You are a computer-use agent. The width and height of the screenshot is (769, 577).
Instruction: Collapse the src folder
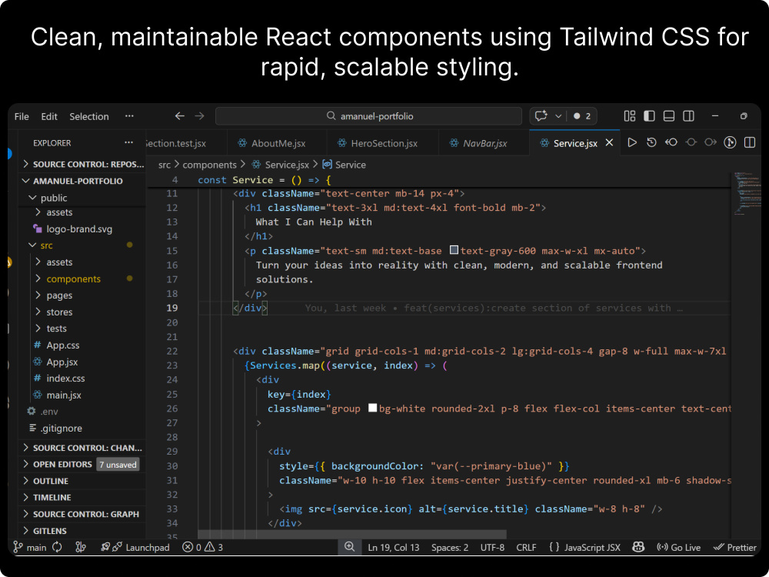pyautogui.click(x=82, y=245)
